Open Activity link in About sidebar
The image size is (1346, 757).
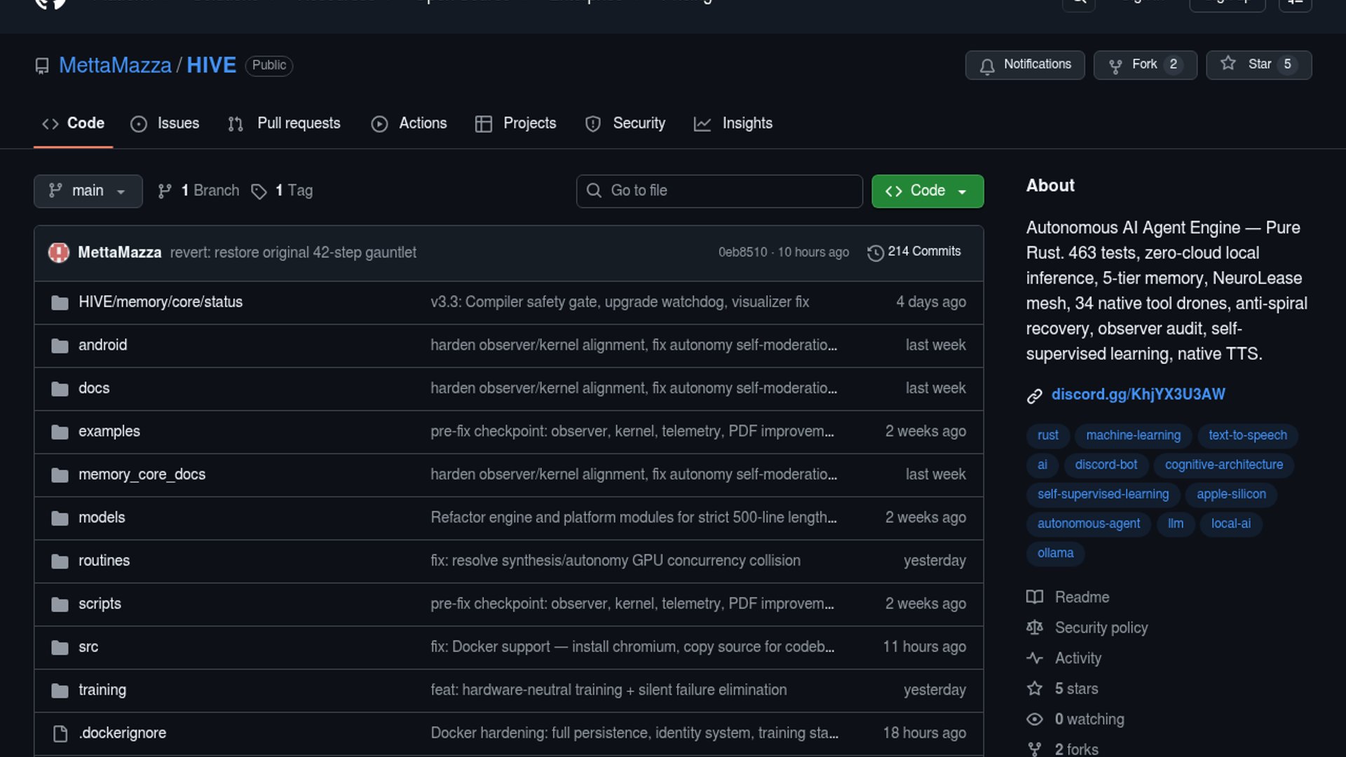[x=1078, y=658]
